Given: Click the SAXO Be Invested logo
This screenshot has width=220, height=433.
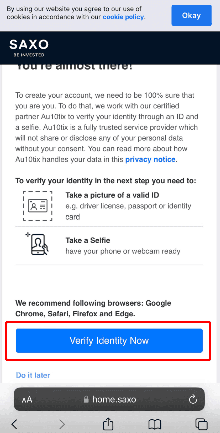Looking at the screenshot, I should 29,48.
